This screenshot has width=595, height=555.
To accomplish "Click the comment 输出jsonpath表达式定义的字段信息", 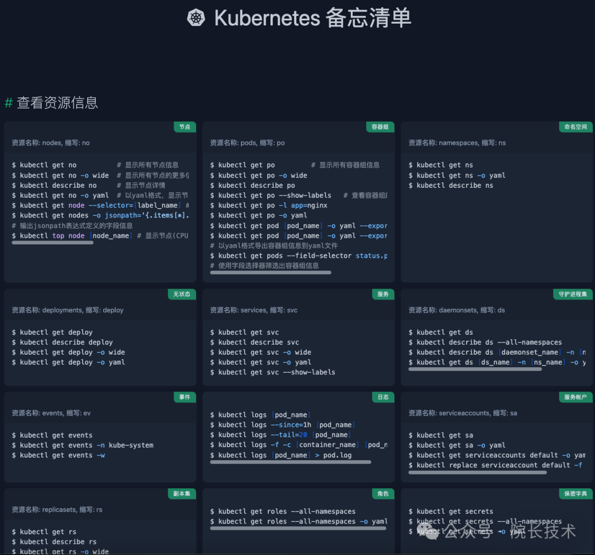I will point(73,226).
